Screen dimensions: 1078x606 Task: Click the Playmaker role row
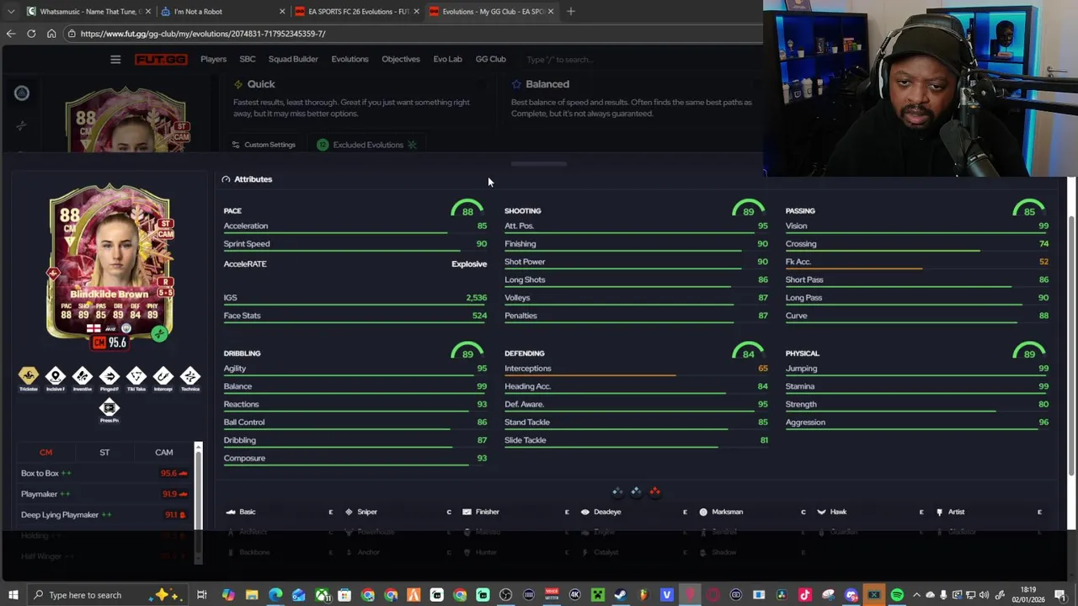click(x=104, y=494)
